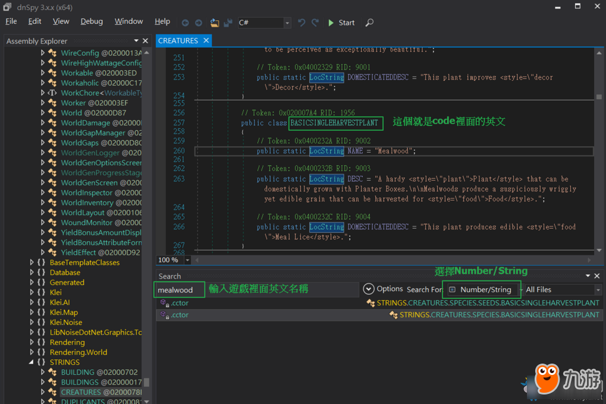
Task: Open Assembly Explorer panel options dropdown arrow
Action: point(136,41)
